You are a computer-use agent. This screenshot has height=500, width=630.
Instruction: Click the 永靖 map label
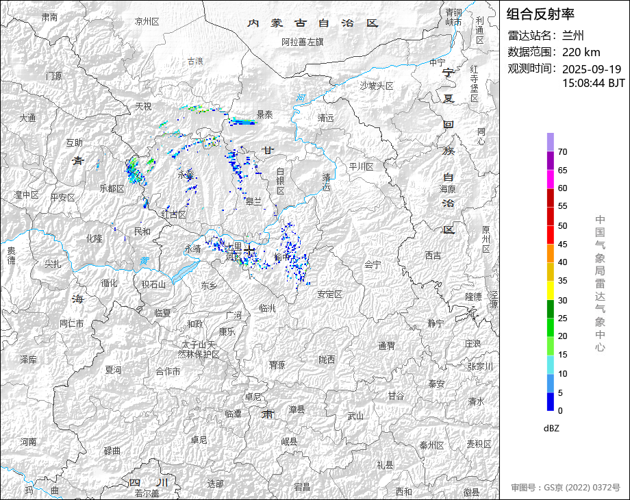(x=193, y=249)
